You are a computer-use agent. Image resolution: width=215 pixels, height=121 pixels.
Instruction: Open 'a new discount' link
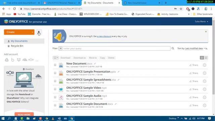[104, 36]
